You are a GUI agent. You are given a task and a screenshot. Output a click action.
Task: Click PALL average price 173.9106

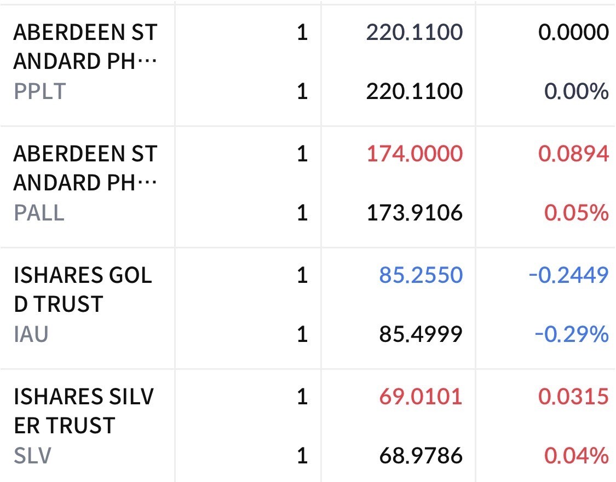point(414,213)
